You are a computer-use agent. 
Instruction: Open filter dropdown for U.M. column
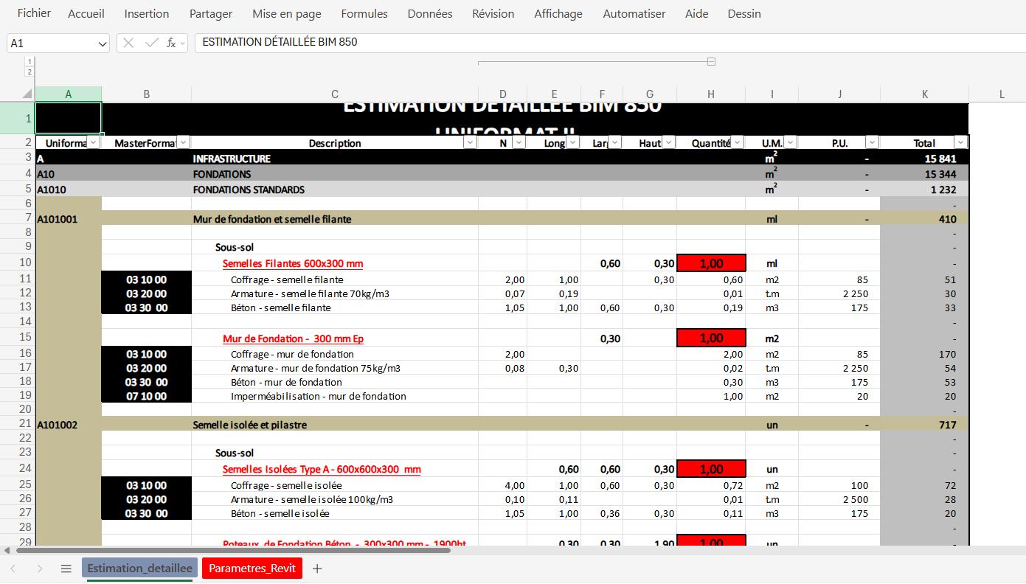point(790,142)
